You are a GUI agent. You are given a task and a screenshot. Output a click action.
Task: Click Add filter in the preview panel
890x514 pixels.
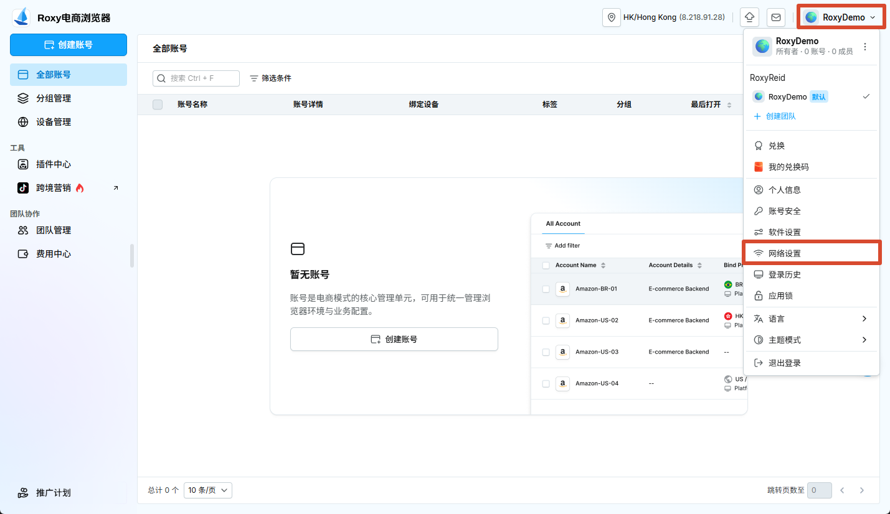tap(562, 246)
